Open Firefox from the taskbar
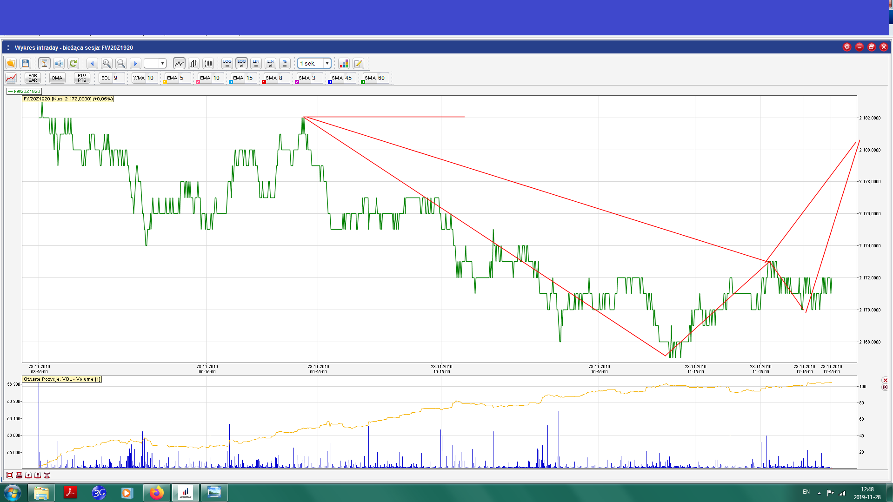893x502 pixels. tap(156, 492)
